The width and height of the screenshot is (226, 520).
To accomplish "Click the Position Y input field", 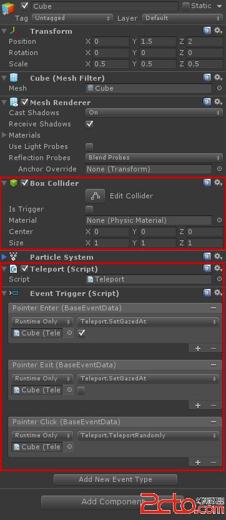I will tap(158, 41).
